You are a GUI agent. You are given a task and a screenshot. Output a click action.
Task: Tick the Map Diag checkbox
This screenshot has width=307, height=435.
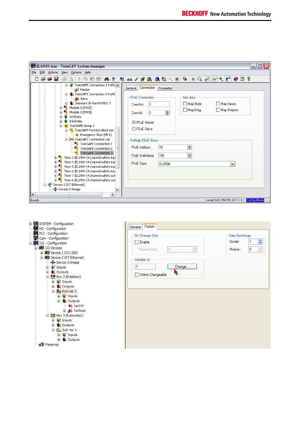(x=185, y=110)
